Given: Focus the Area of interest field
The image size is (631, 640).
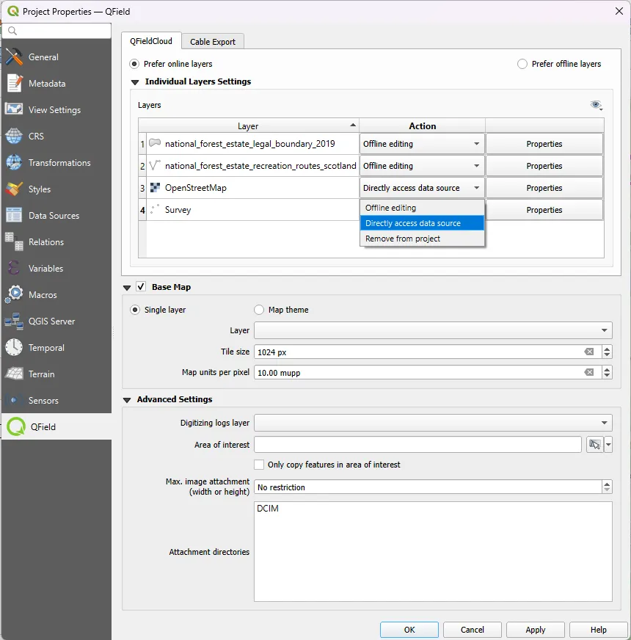Looking at the screenshot, I should click(x=417, y=445).
